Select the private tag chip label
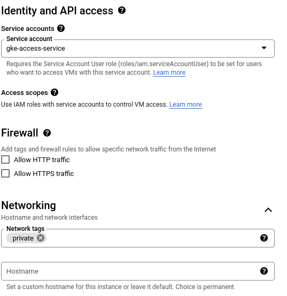 point(23,238)
